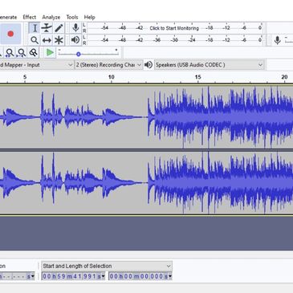Viewport: 293px width, 293px height.
Task: Open the Effect menu
Action: 30,17
